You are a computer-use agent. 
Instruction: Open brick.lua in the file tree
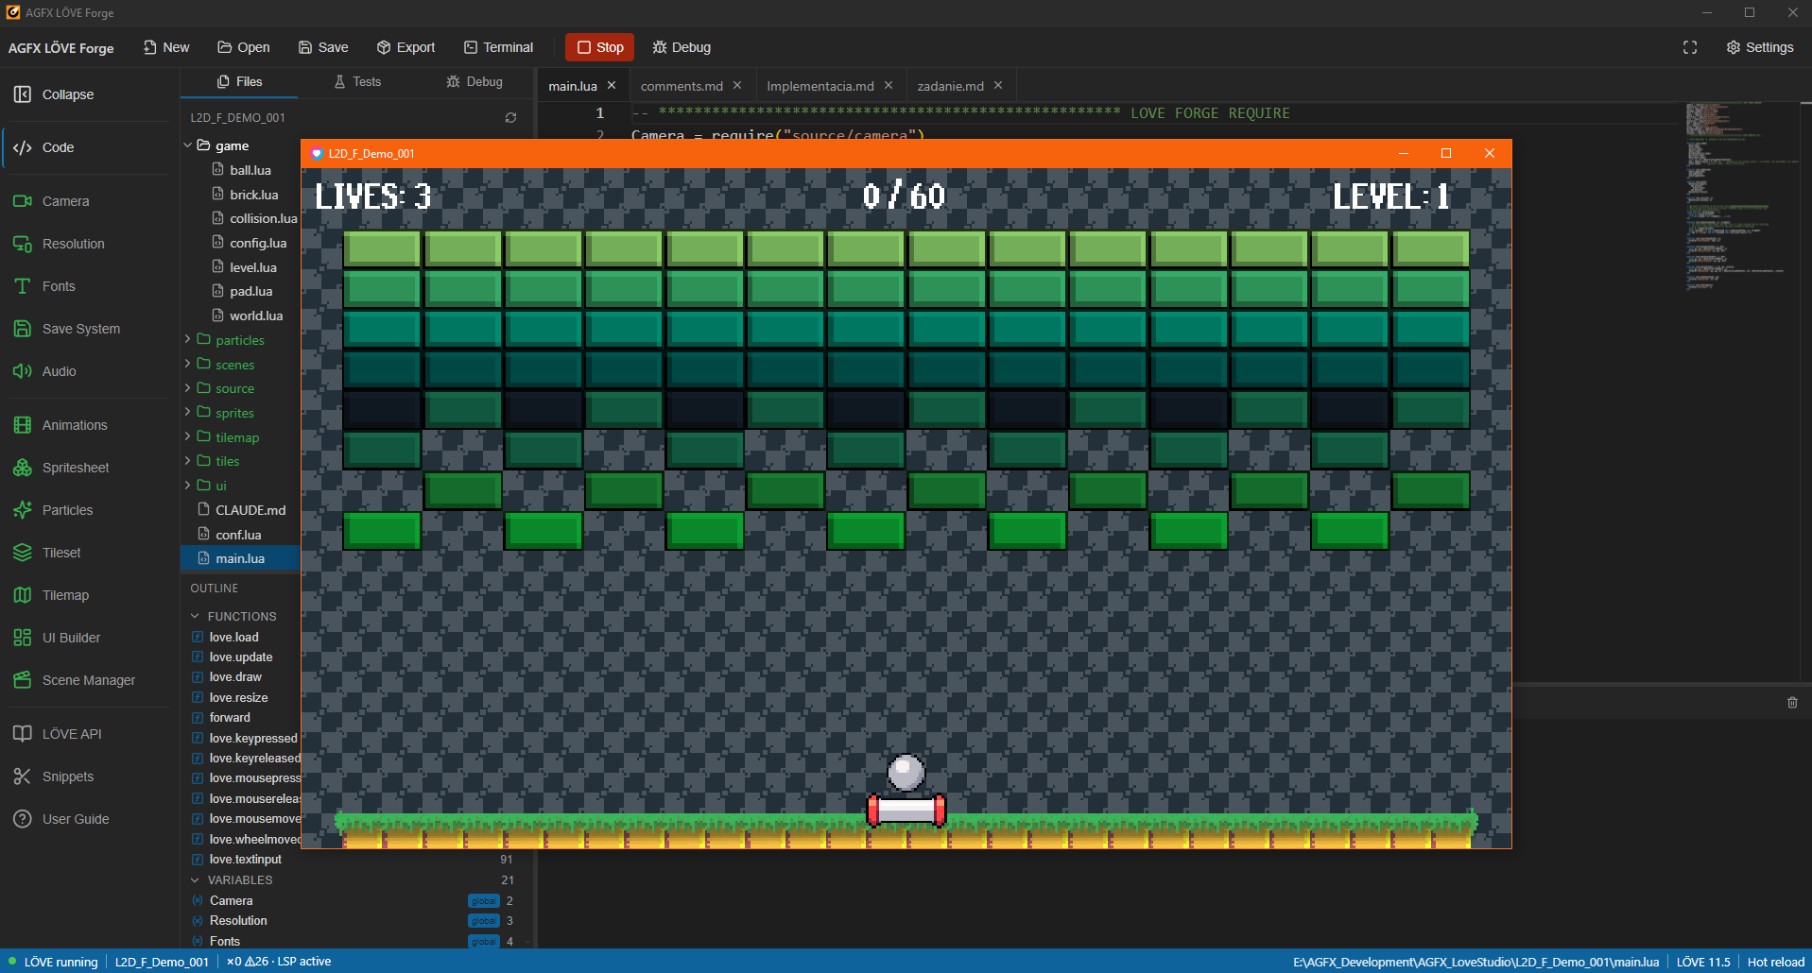[x=253, y=195]
